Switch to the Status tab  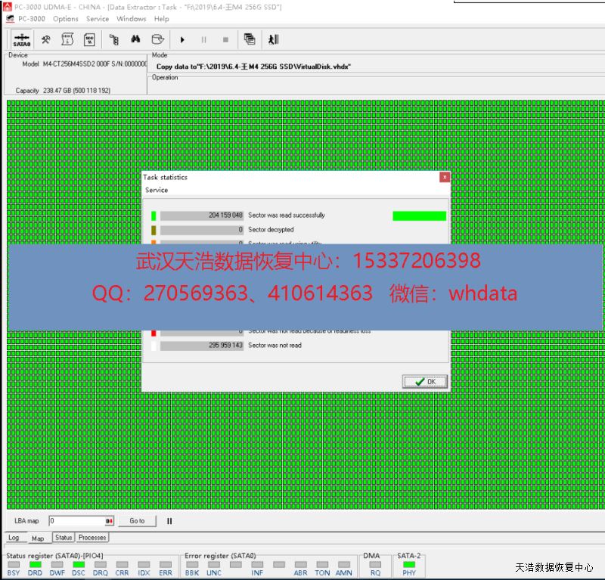(64, 538)
